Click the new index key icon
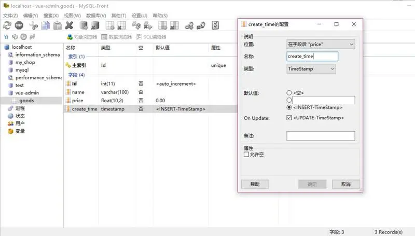 136,25
